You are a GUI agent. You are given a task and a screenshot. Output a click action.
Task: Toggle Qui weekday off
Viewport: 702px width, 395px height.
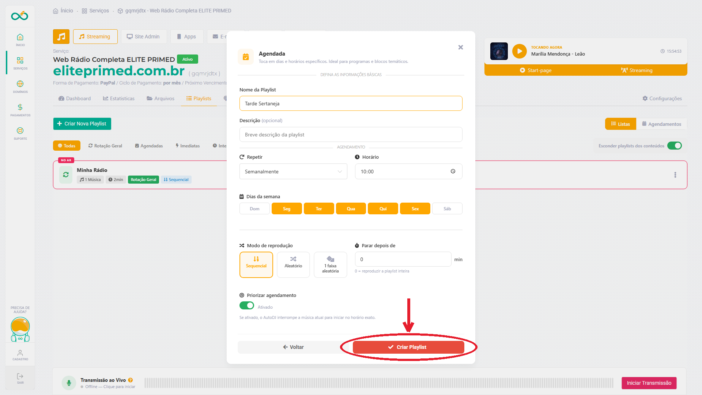383,208
